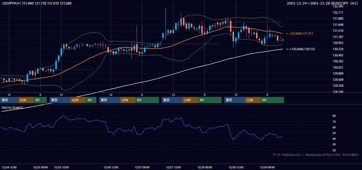Click the 130.031 price axis label
Screen dimensions: 362x170
click(338, 67)
